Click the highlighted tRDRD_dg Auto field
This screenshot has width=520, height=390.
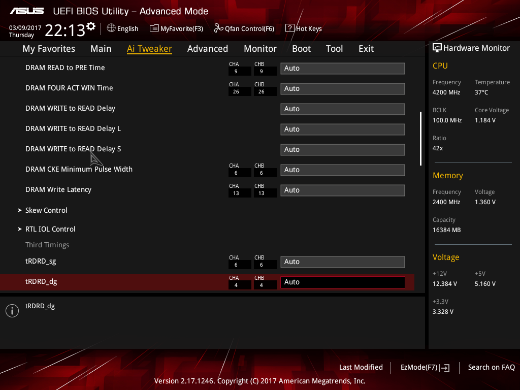coord(343,282)
